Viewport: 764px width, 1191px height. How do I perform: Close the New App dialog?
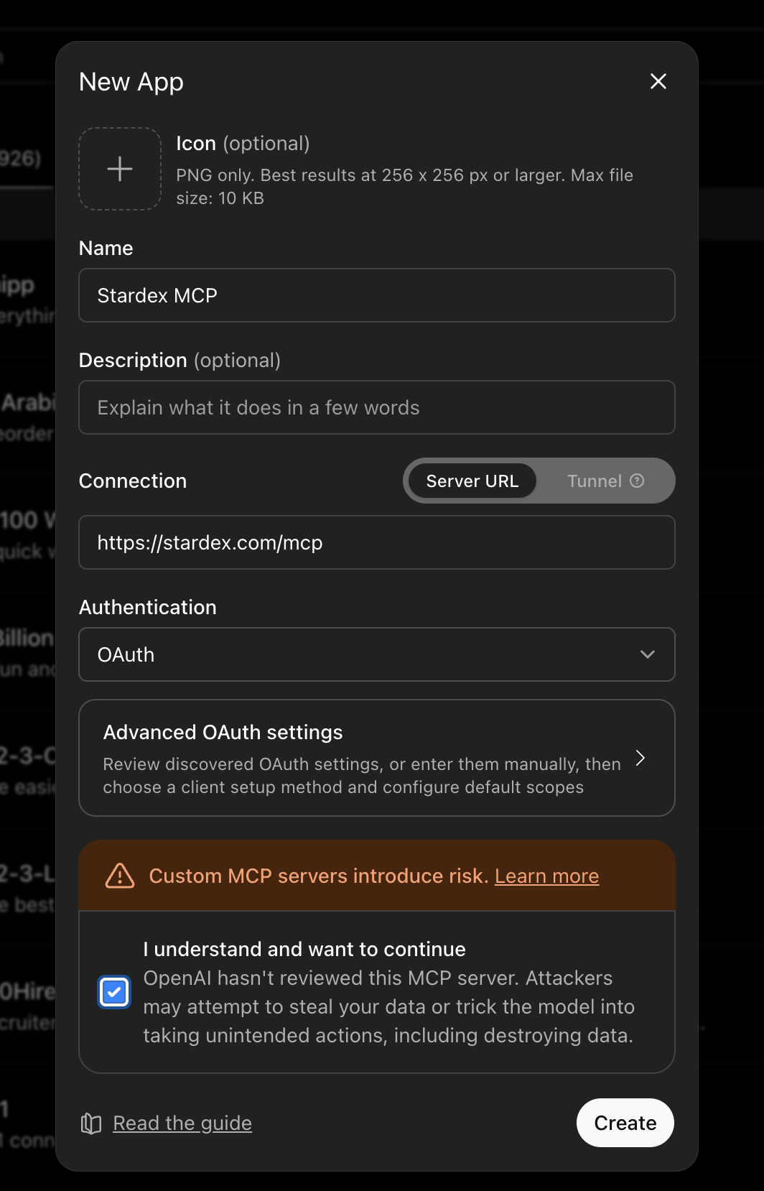pyautogui.click(x=658, y=82)
